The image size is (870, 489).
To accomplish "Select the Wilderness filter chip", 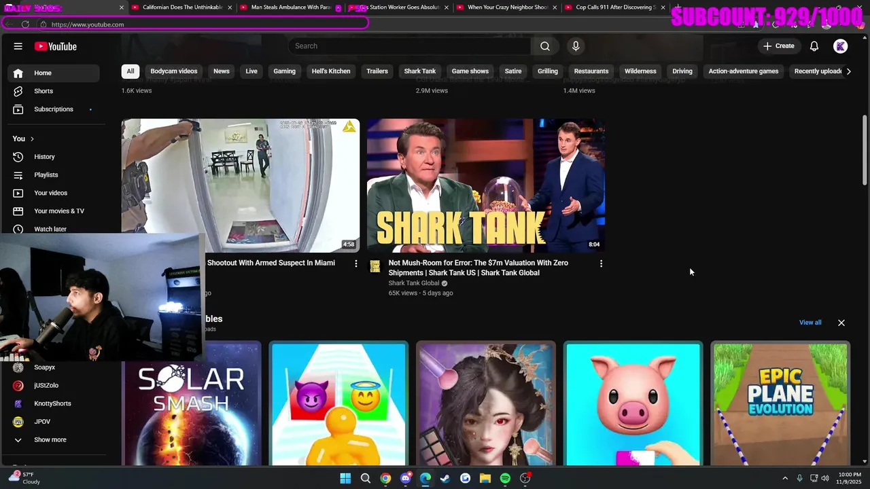I will pyautogui.click(x=640, y=71).
